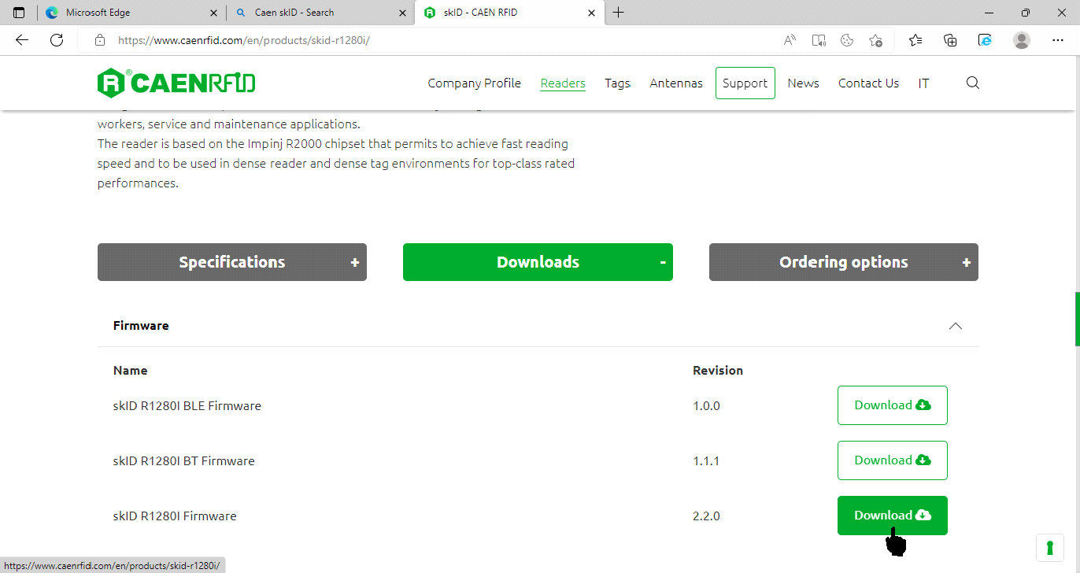Open the Readers menu item

[x=562, y=83]
